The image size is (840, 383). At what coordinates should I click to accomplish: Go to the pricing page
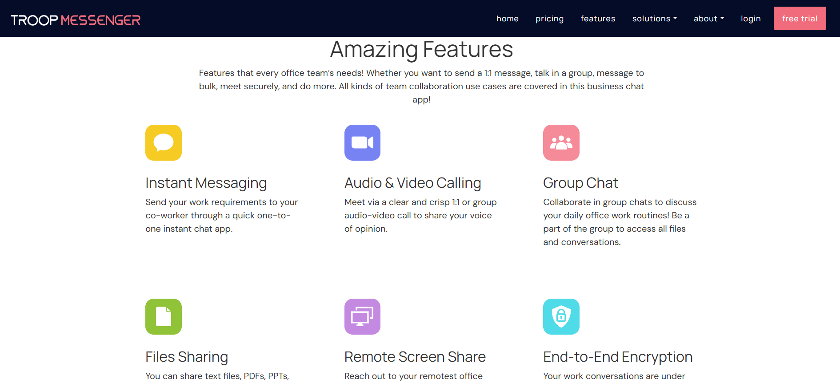(549, 19)
